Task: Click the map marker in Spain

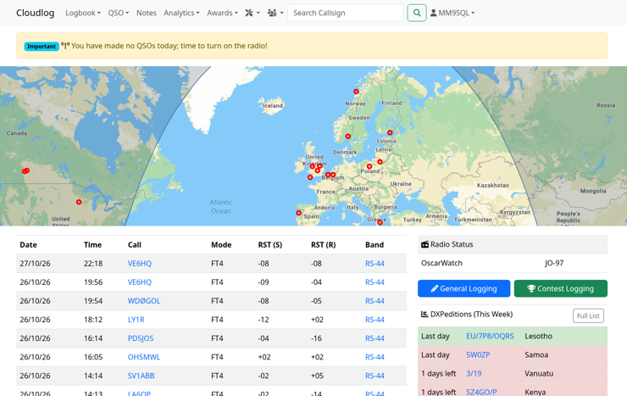Action: coord(299,213)
